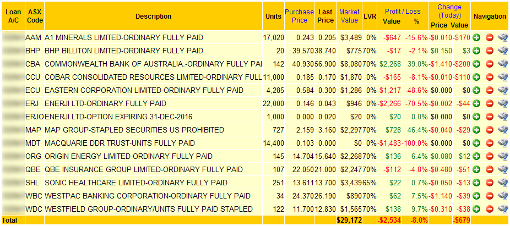Open the newspaper checkmark icon for AAM

503,37
